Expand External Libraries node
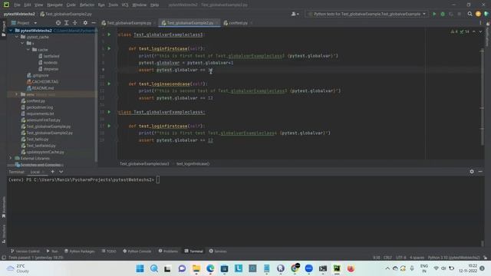Screen dimensions: 491x276 click(x=11, y=159)
